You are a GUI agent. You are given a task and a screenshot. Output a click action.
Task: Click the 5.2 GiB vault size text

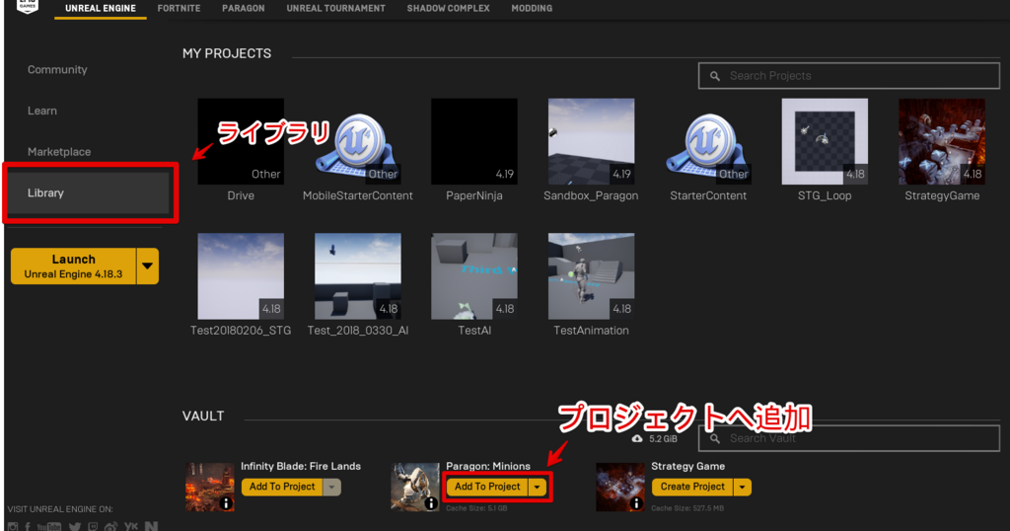(x=663, y=439)
